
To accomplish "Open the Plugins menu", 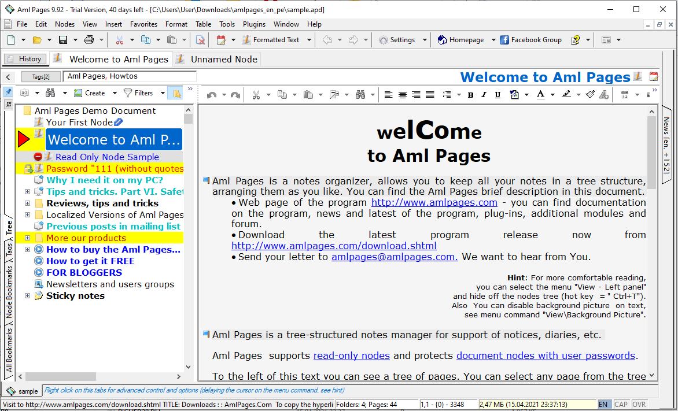I will (255, 24).
